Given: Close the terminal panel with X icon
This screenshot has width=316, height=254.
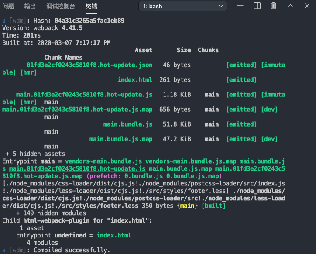Looking at the screenshot, I should [x=307, y=6].
